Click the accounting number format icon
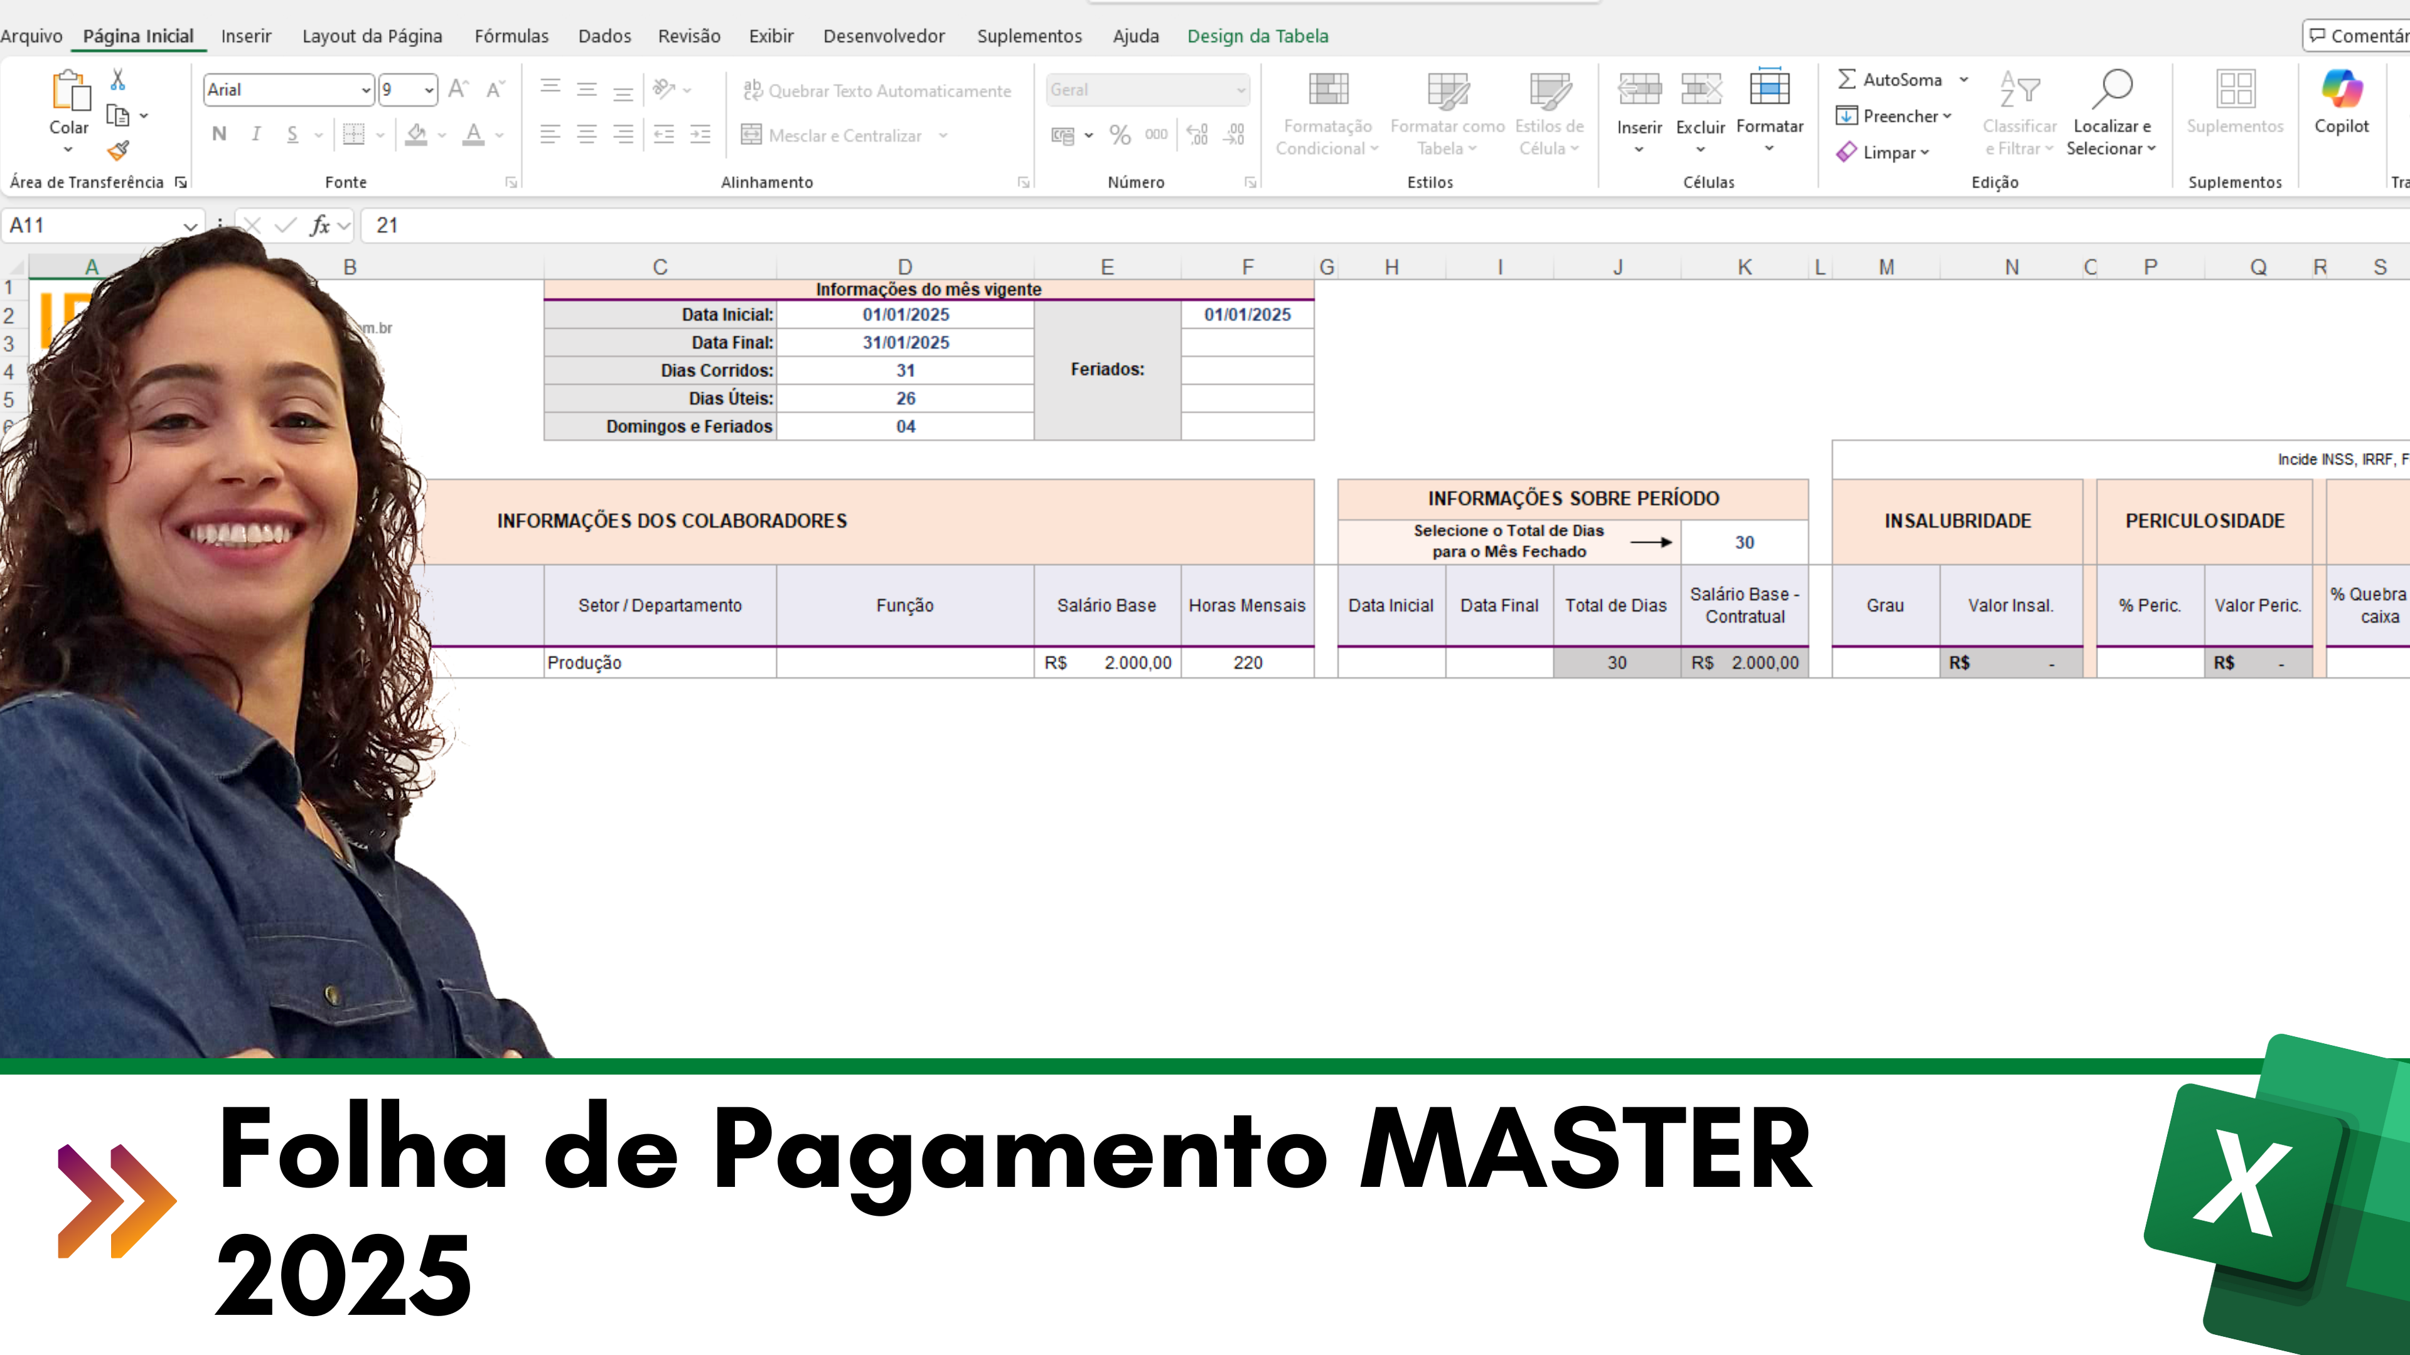 pyautogui.click(x=1063, y=135)
